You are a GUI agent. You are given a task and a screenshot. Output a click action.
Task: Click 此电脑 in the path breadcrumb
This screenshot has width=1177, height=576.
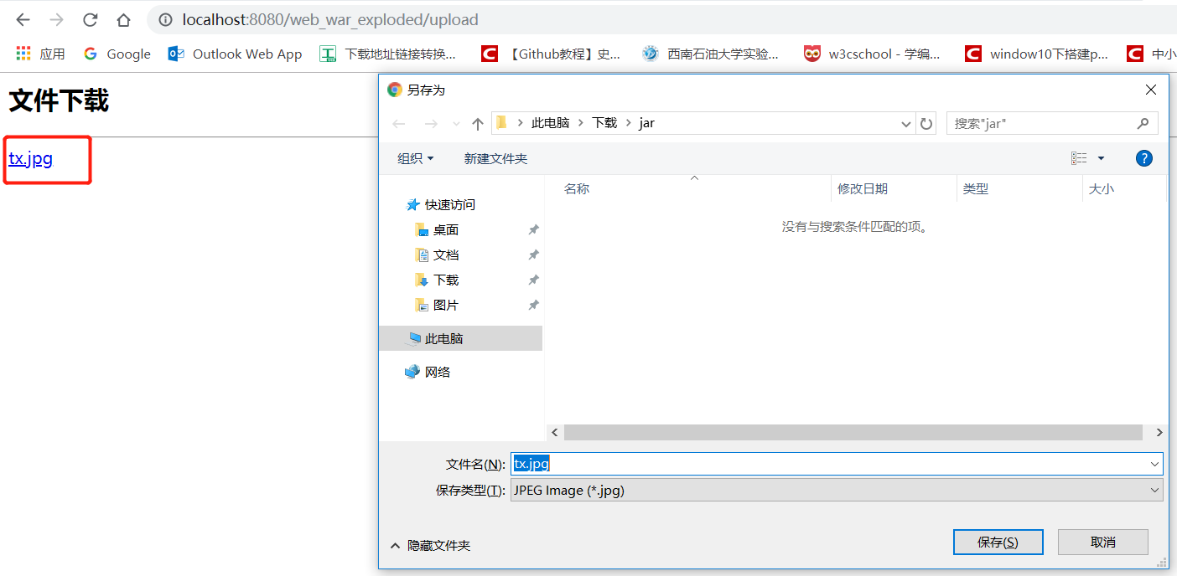pyautogui.click(x=550, y=123)
